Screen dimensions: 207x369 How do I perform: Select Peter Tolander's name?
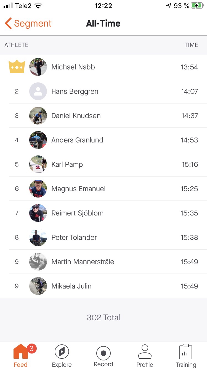[x=74, y=237]
